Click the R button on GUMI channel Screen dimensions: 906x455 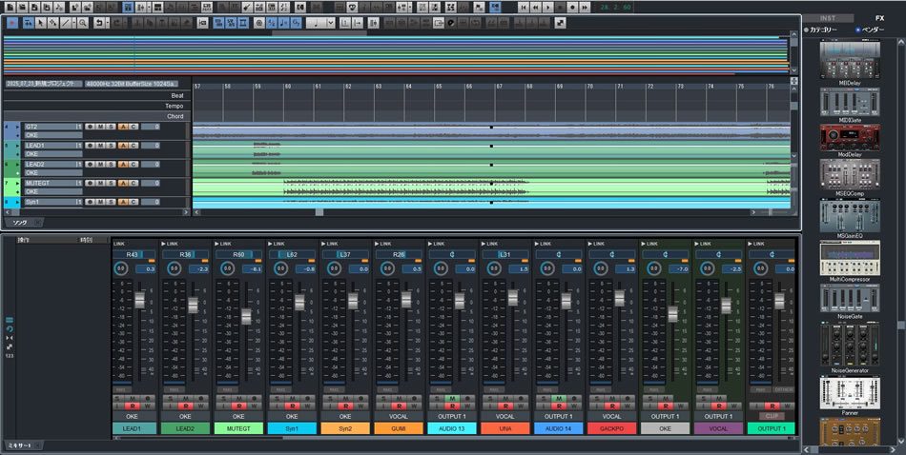coord(400,406)
